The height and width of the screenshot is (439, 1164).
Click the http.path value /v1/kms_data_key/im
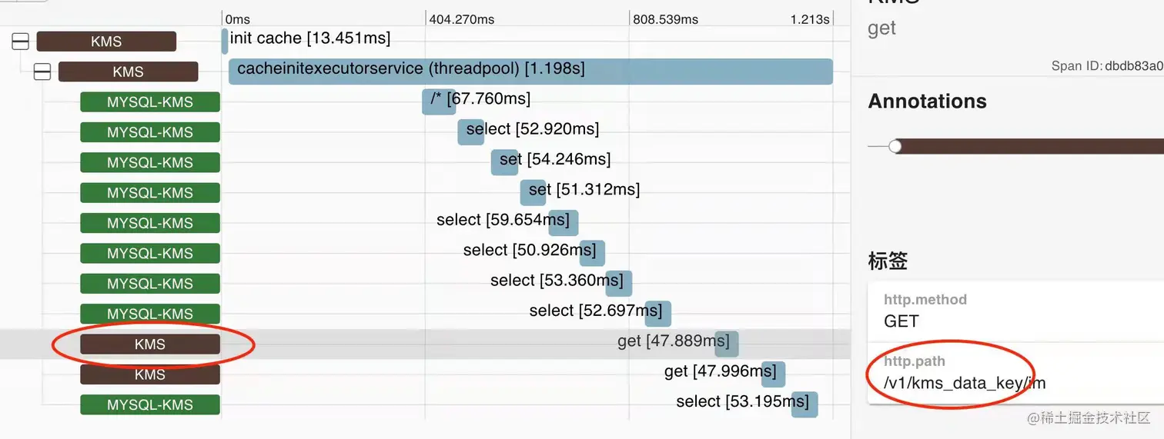pos(965,383)
